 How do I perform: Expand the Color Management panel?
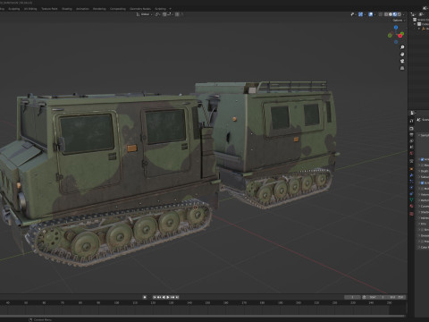click(424, 247)
